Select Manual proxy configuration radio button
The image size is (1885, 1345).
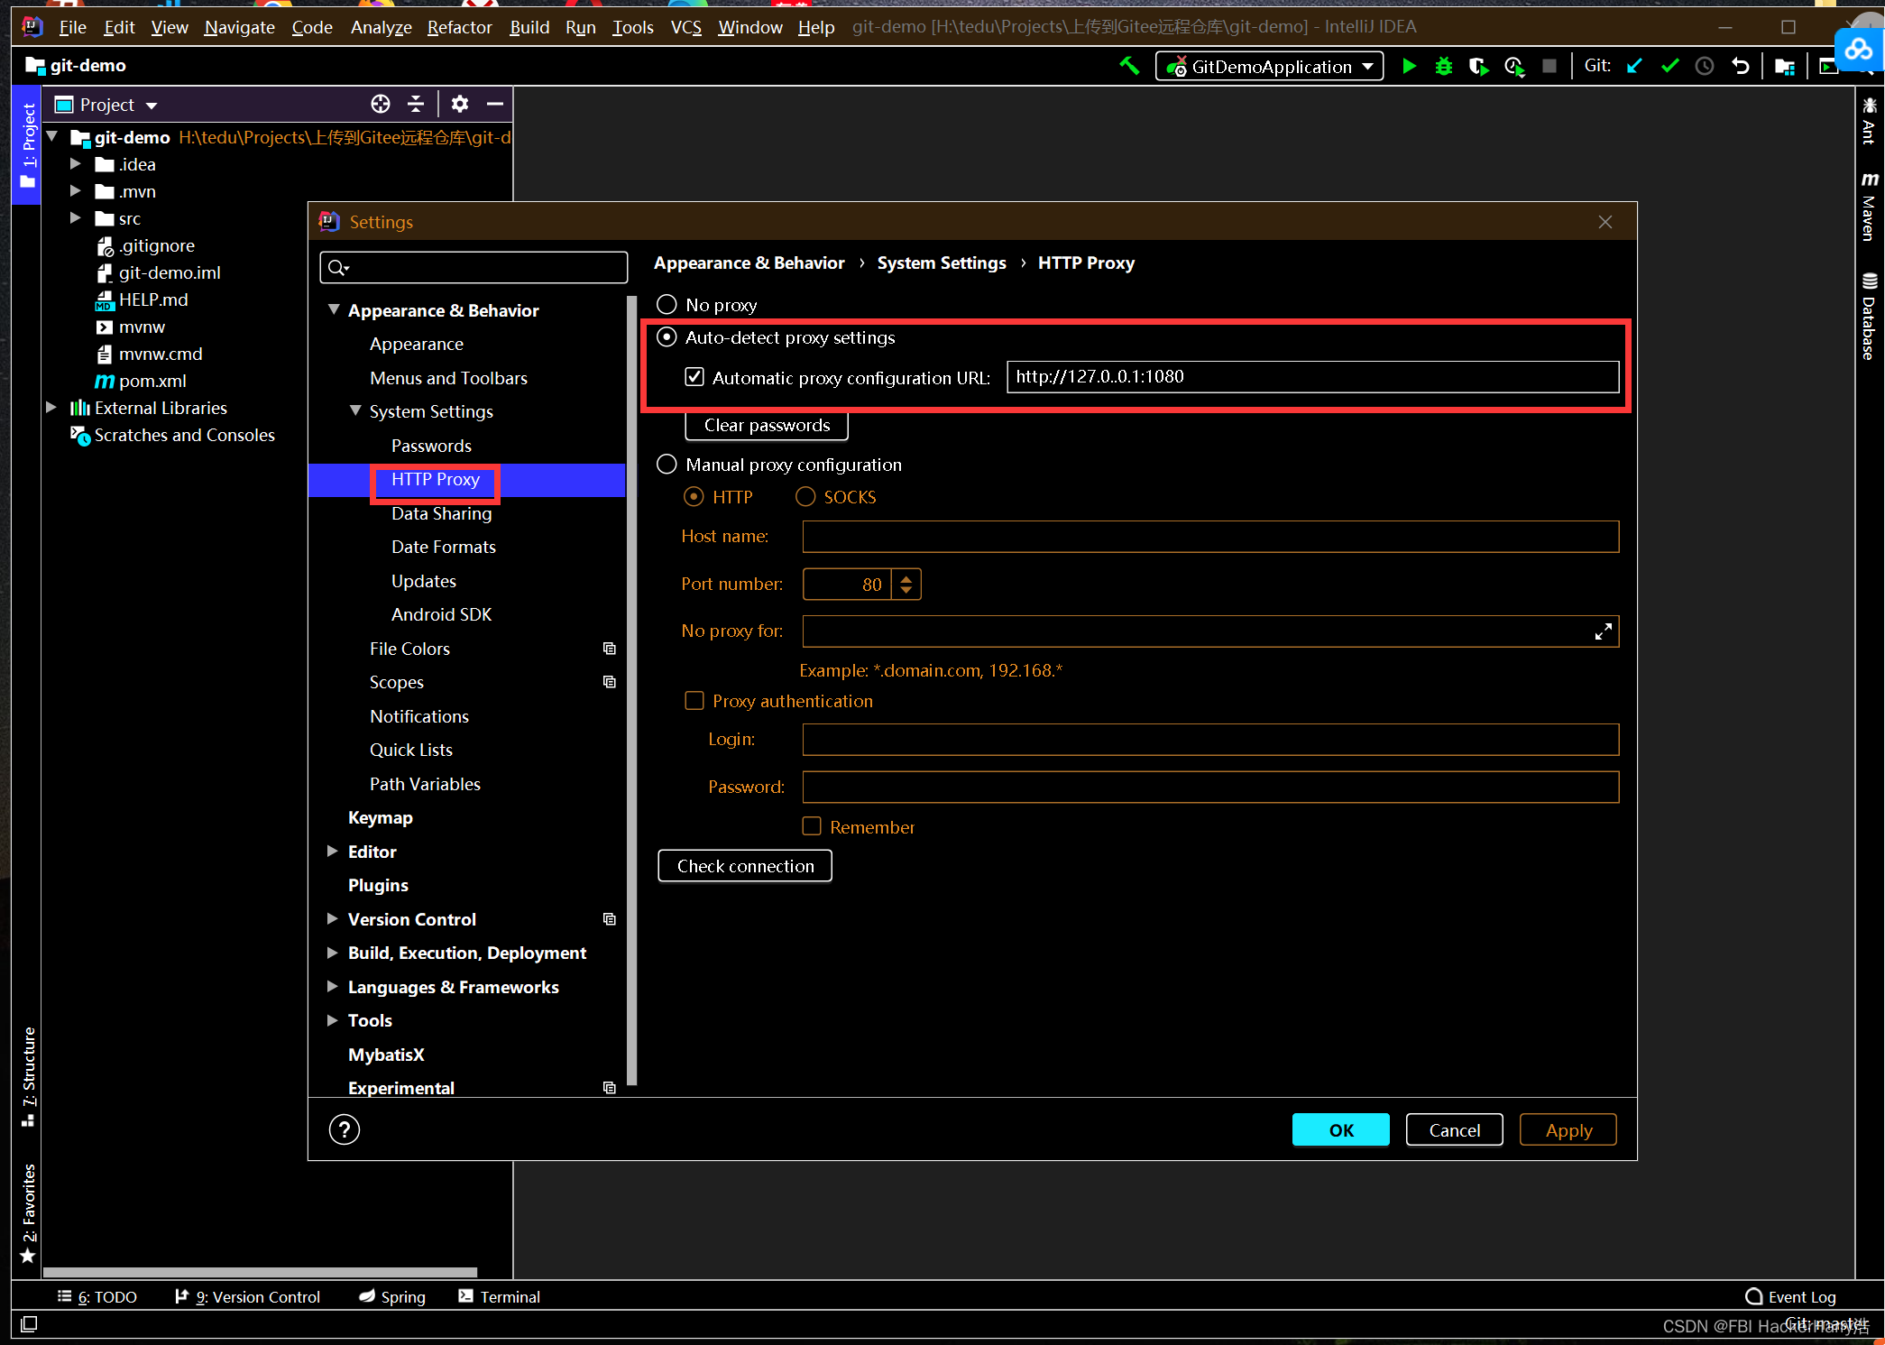pos(667,465)
